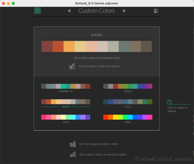Image resolution: width=194 pixels, height=164 pixels.
Task: Select the PRIDE palette
Action: click(128, 88)
